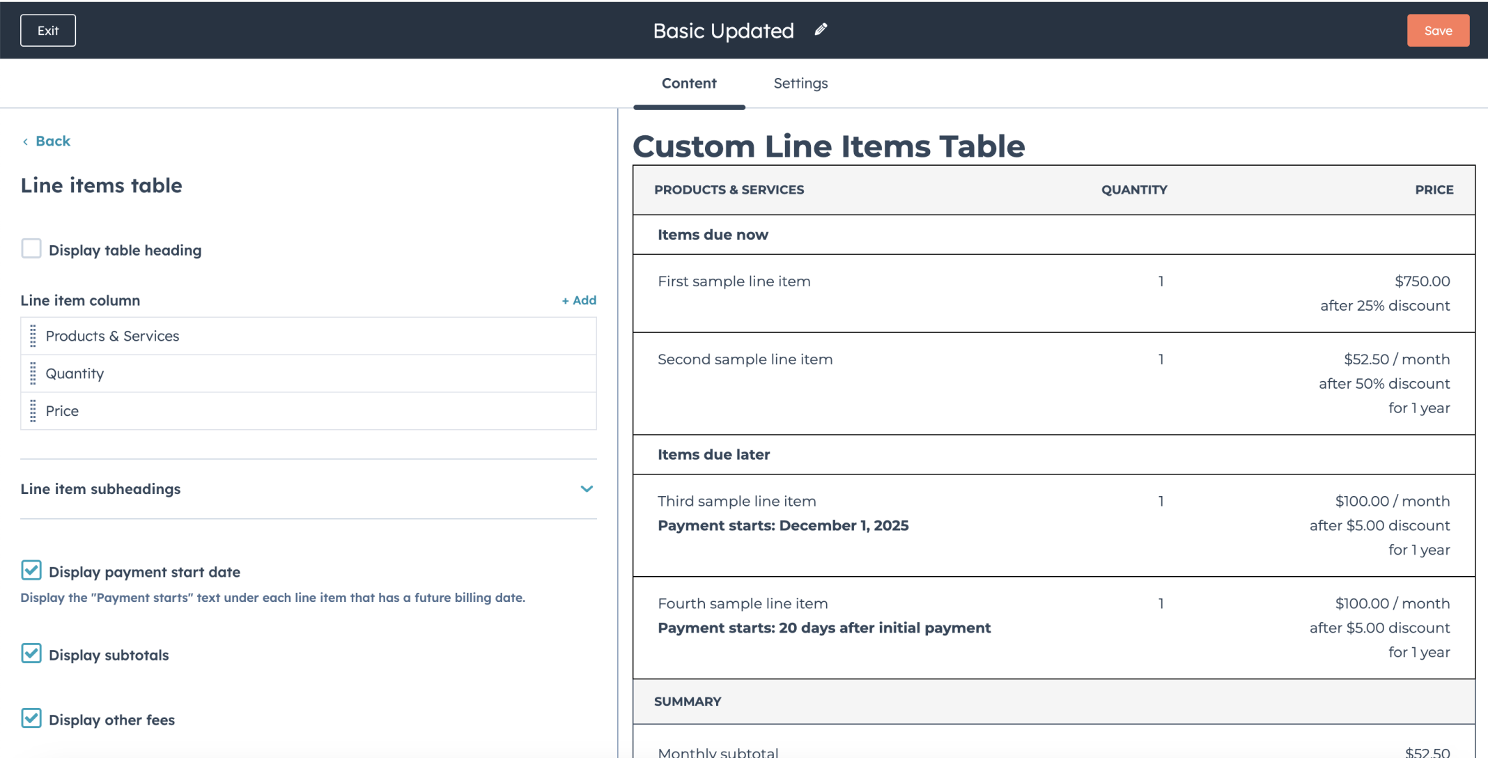Viewport: 1488px width, 758px height.
Task: Click after 50% discount text
Action: [1384, 384]
